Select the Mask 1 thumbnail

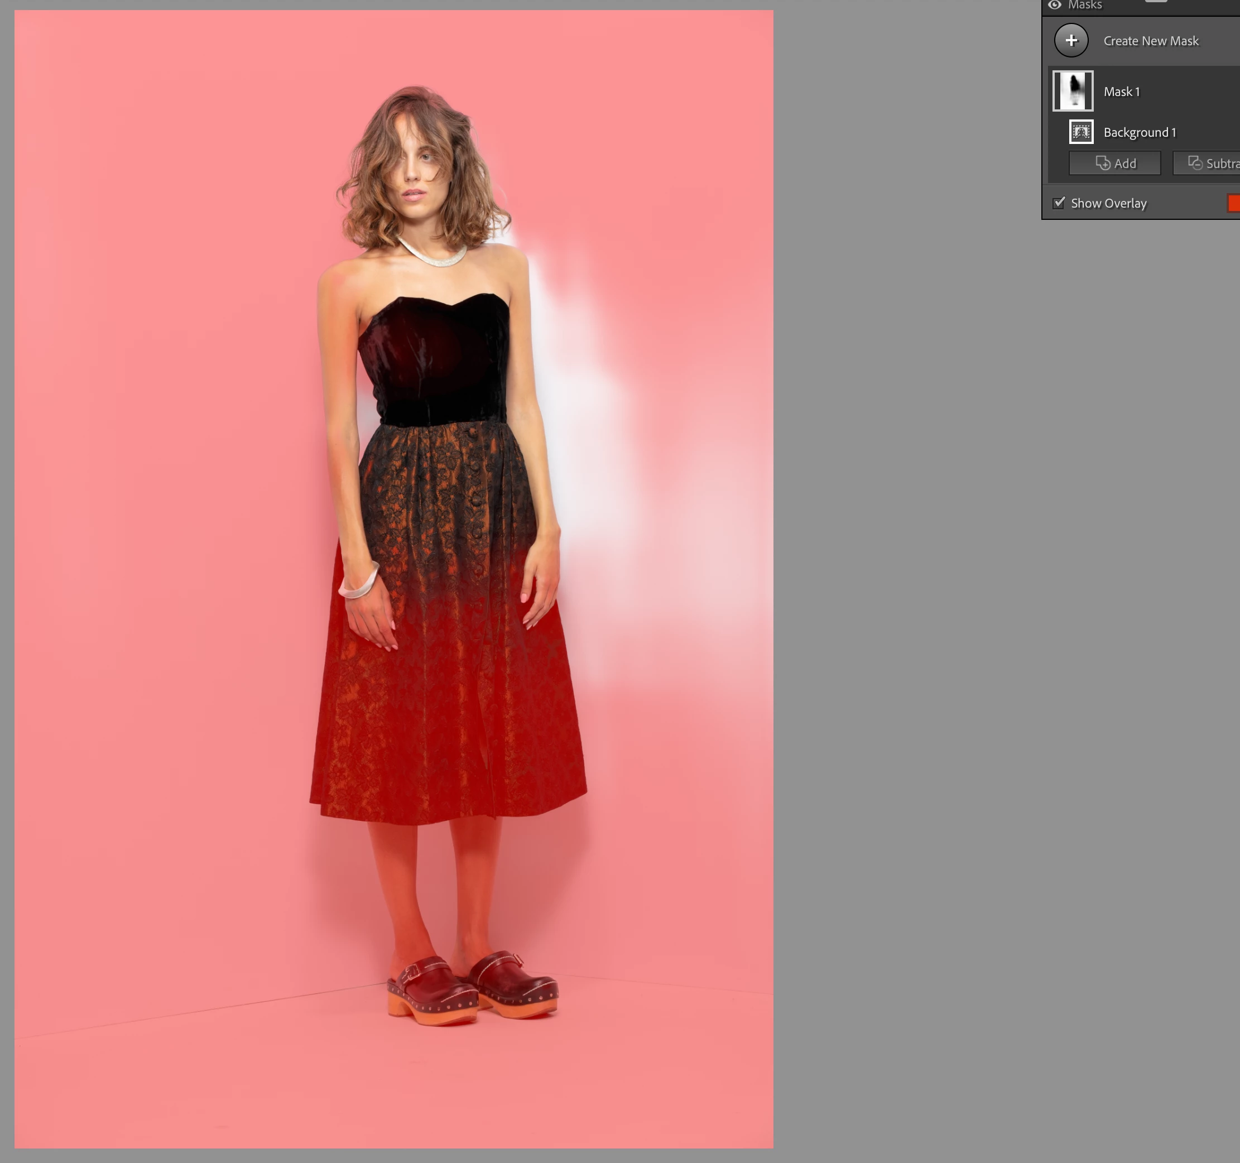click(1073, 91)
